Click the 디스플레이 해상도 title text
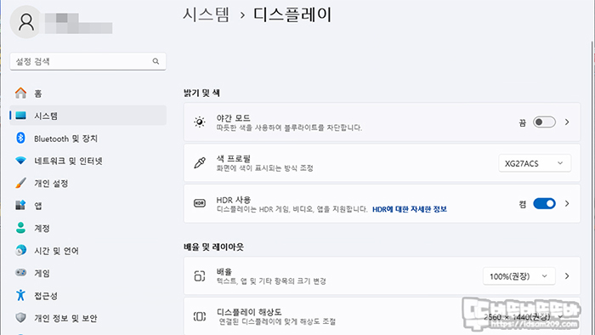 click(249, 312)
